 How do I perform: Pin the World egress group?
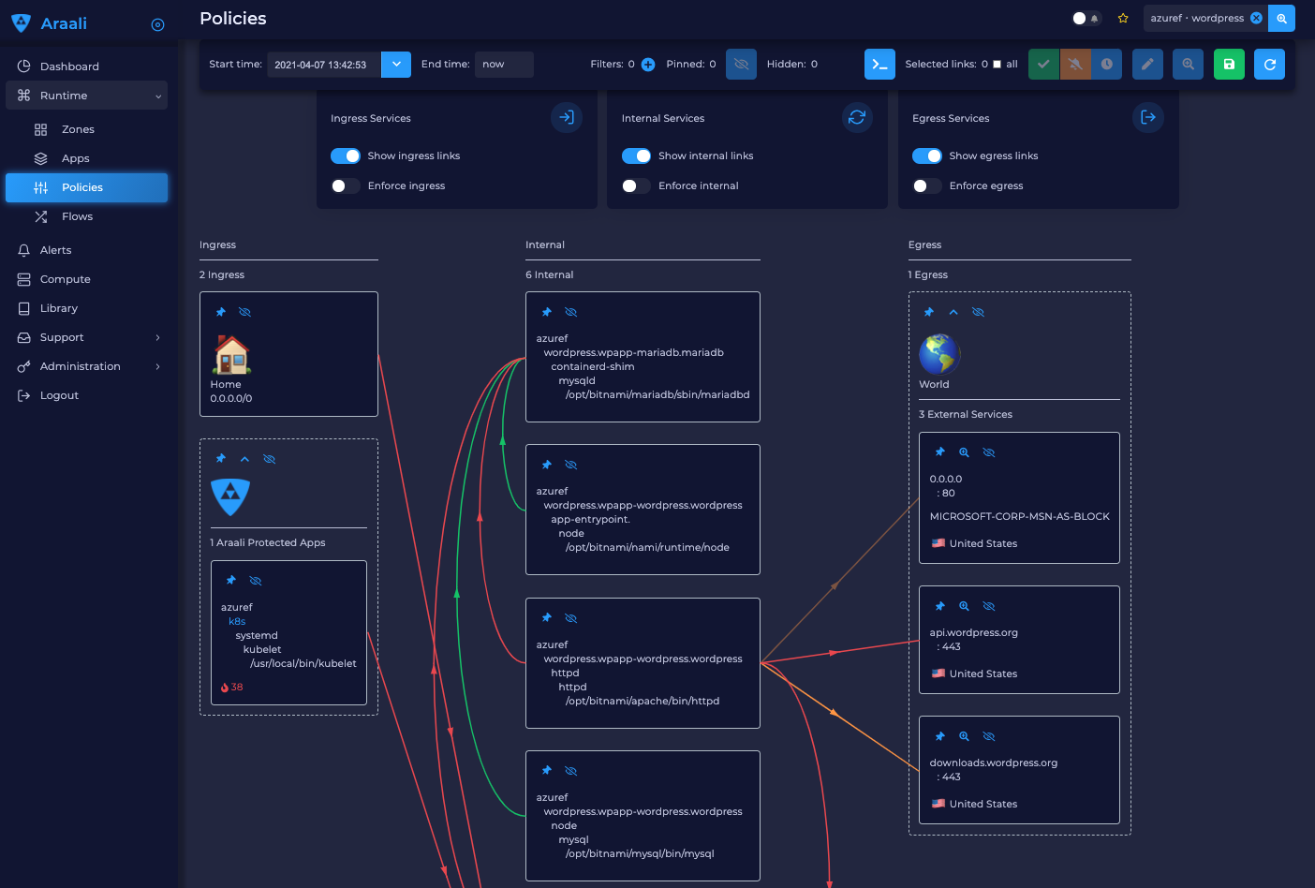[929, 312]
